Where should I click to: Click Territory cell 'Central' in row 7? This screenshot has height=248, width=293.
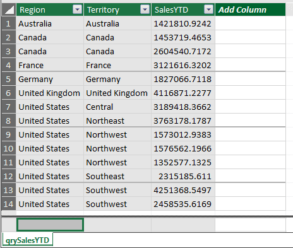point(117,107)
